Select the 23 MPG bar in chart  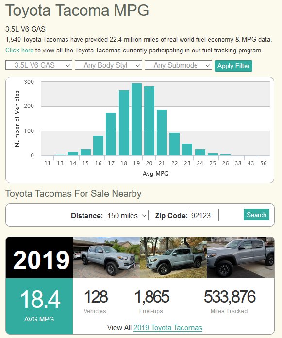point(187,150)
